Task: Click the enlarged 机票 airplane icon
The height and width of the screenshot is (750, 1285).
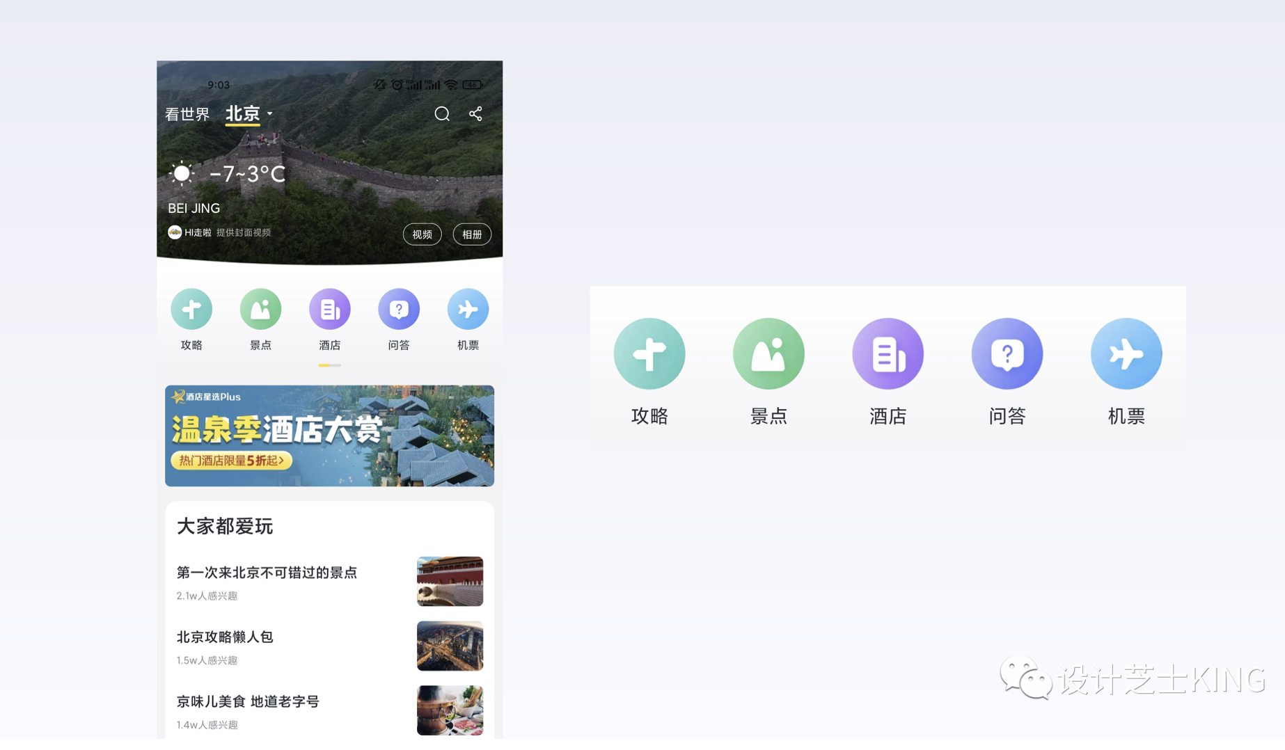Action: (1126, 354)
